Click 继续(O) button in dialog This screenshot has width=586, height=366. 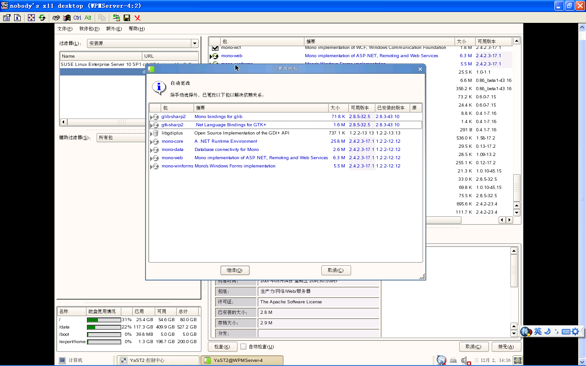coord(235,270)
